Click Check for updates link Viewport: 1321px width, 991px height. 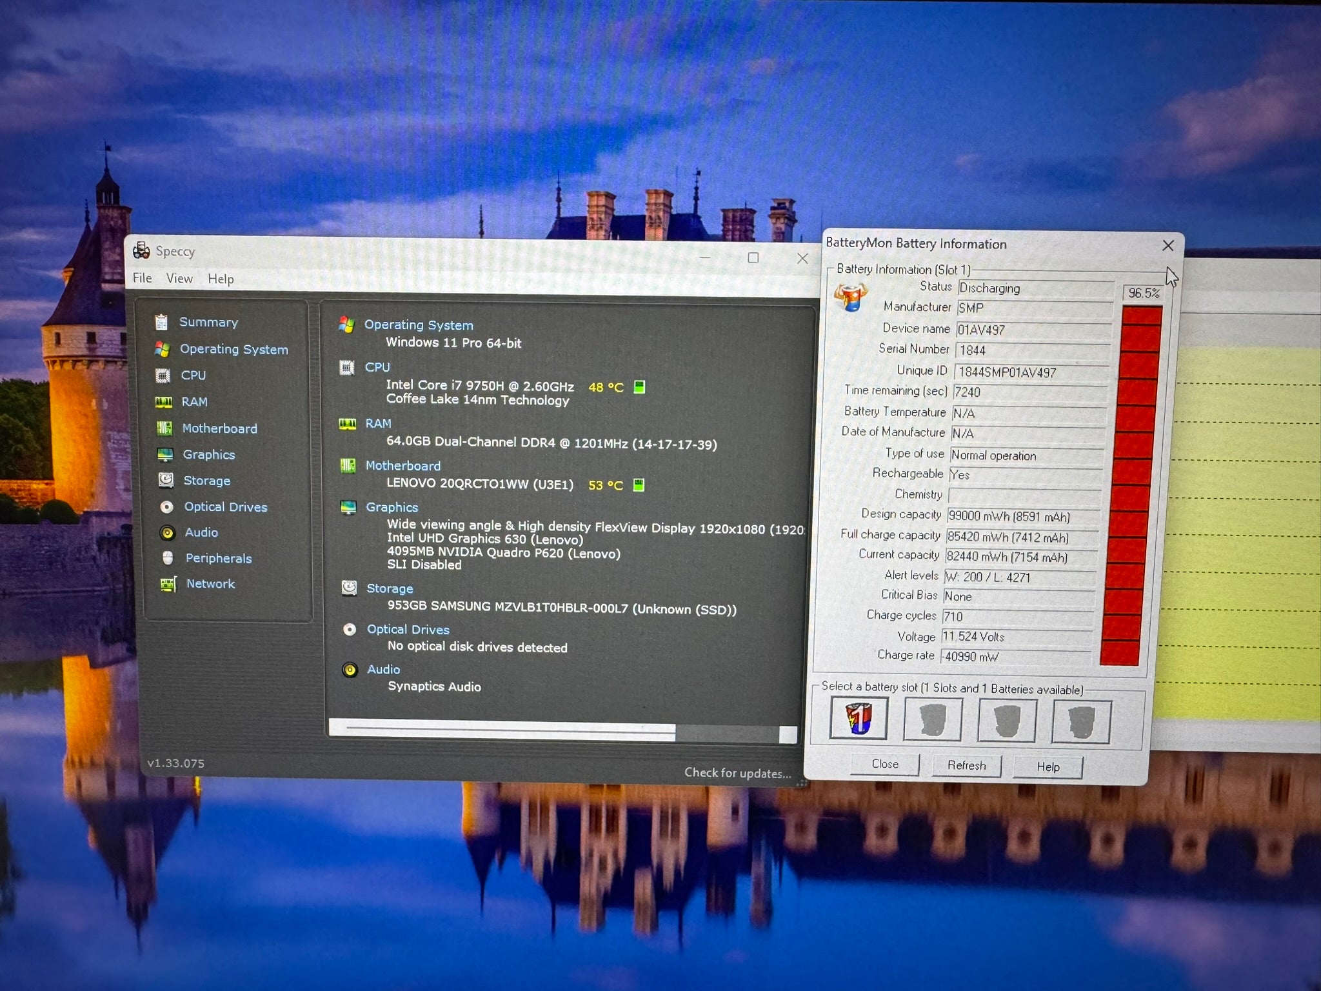[x=737, y=773]
